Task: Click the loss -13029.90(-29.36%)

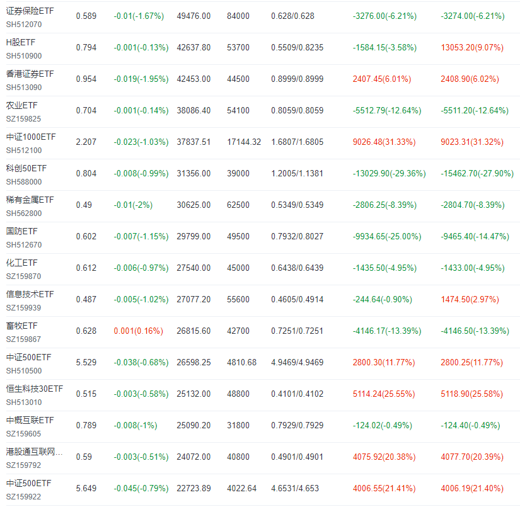Action: (390, 173)
